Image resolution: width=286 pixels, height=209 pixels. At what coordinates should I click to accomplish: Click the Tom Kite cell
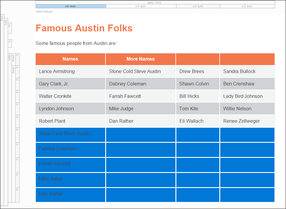click(x=198, y=108)
